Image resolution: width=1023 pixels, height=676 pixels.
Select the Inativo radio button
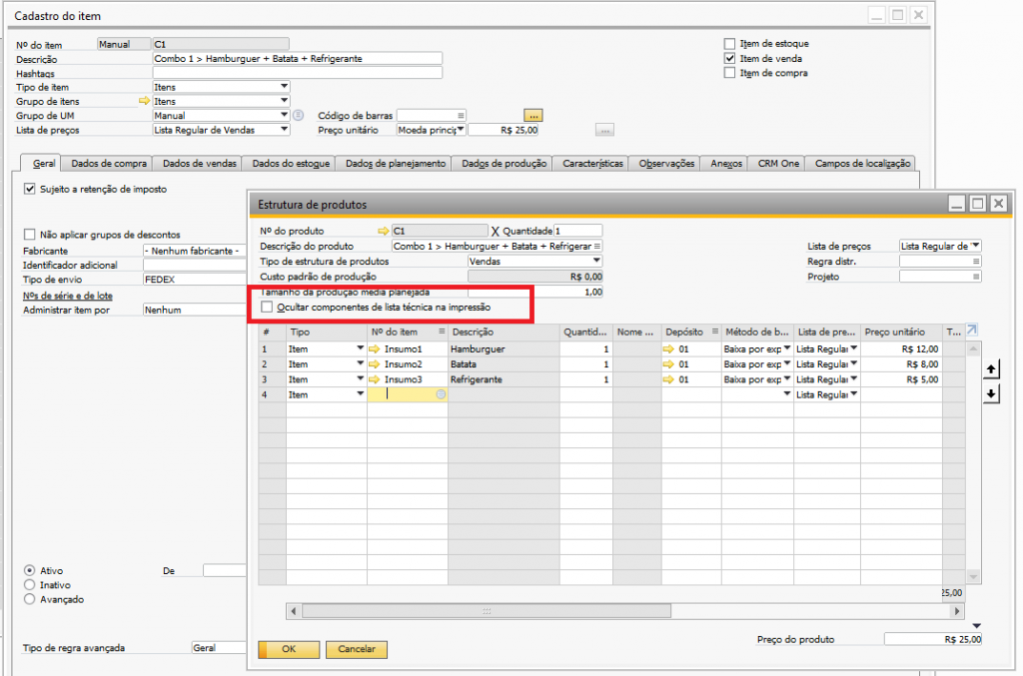(x=30, y=585)
